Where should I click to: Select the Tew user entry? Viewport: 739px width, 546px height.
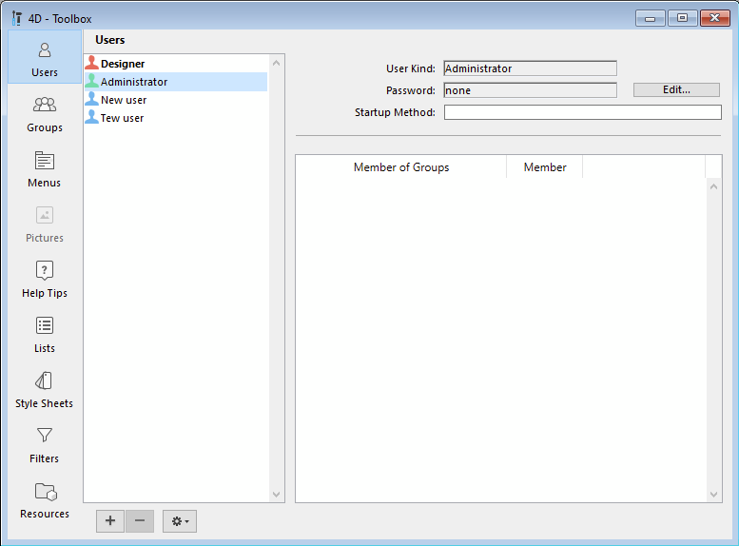click(x=176, y=118)
